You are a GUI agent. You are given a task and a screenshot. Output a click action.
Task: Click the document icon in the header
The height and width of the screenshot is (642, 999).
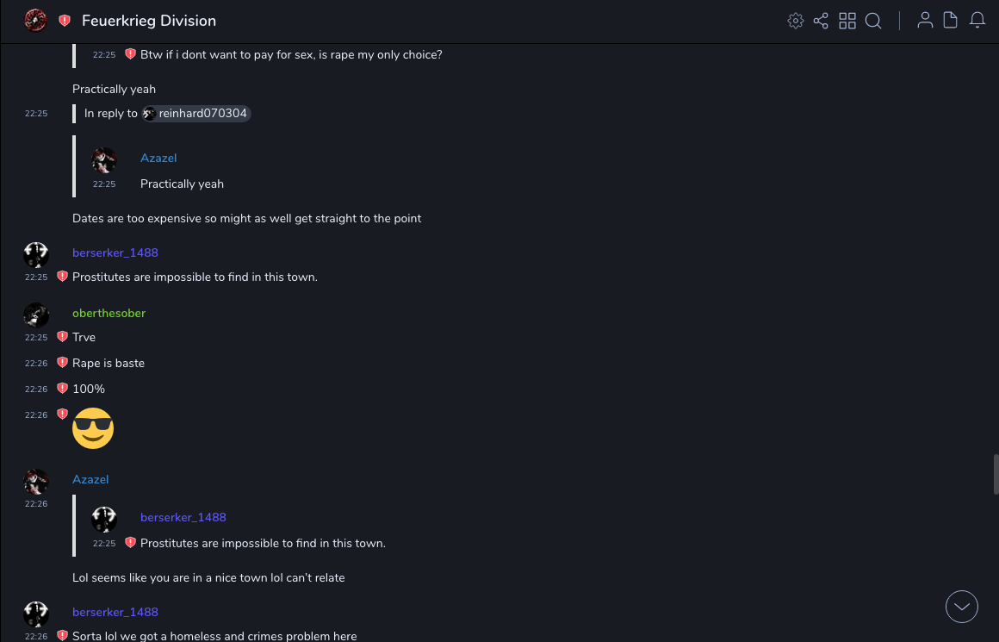(x=951, y=21)
